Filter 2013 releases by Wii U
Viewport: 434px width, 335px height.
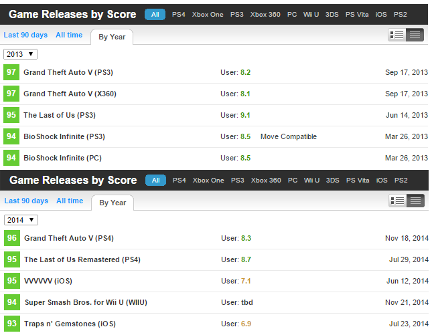(311, 14)
